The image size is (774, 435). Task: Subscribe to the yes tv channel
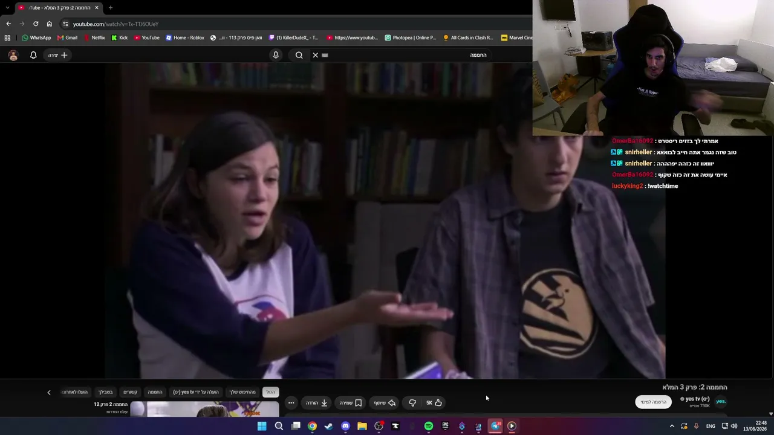[653, 402]
